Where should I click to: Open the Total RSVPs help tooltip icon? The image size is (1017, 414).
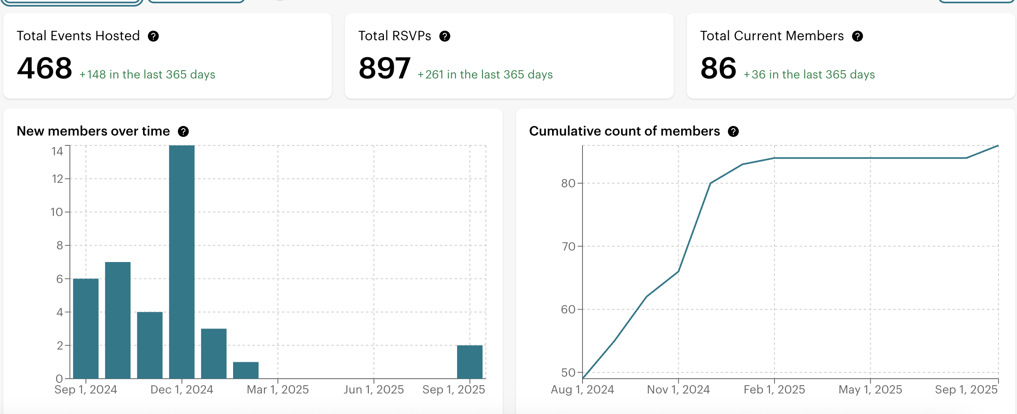click(445, 37)
